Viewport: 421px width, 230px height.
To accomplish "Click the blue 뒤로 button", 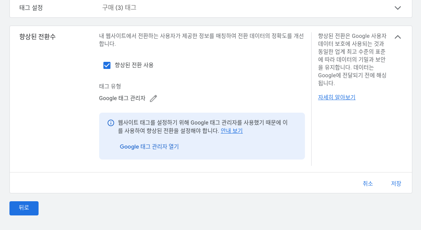I will point(24,208).
